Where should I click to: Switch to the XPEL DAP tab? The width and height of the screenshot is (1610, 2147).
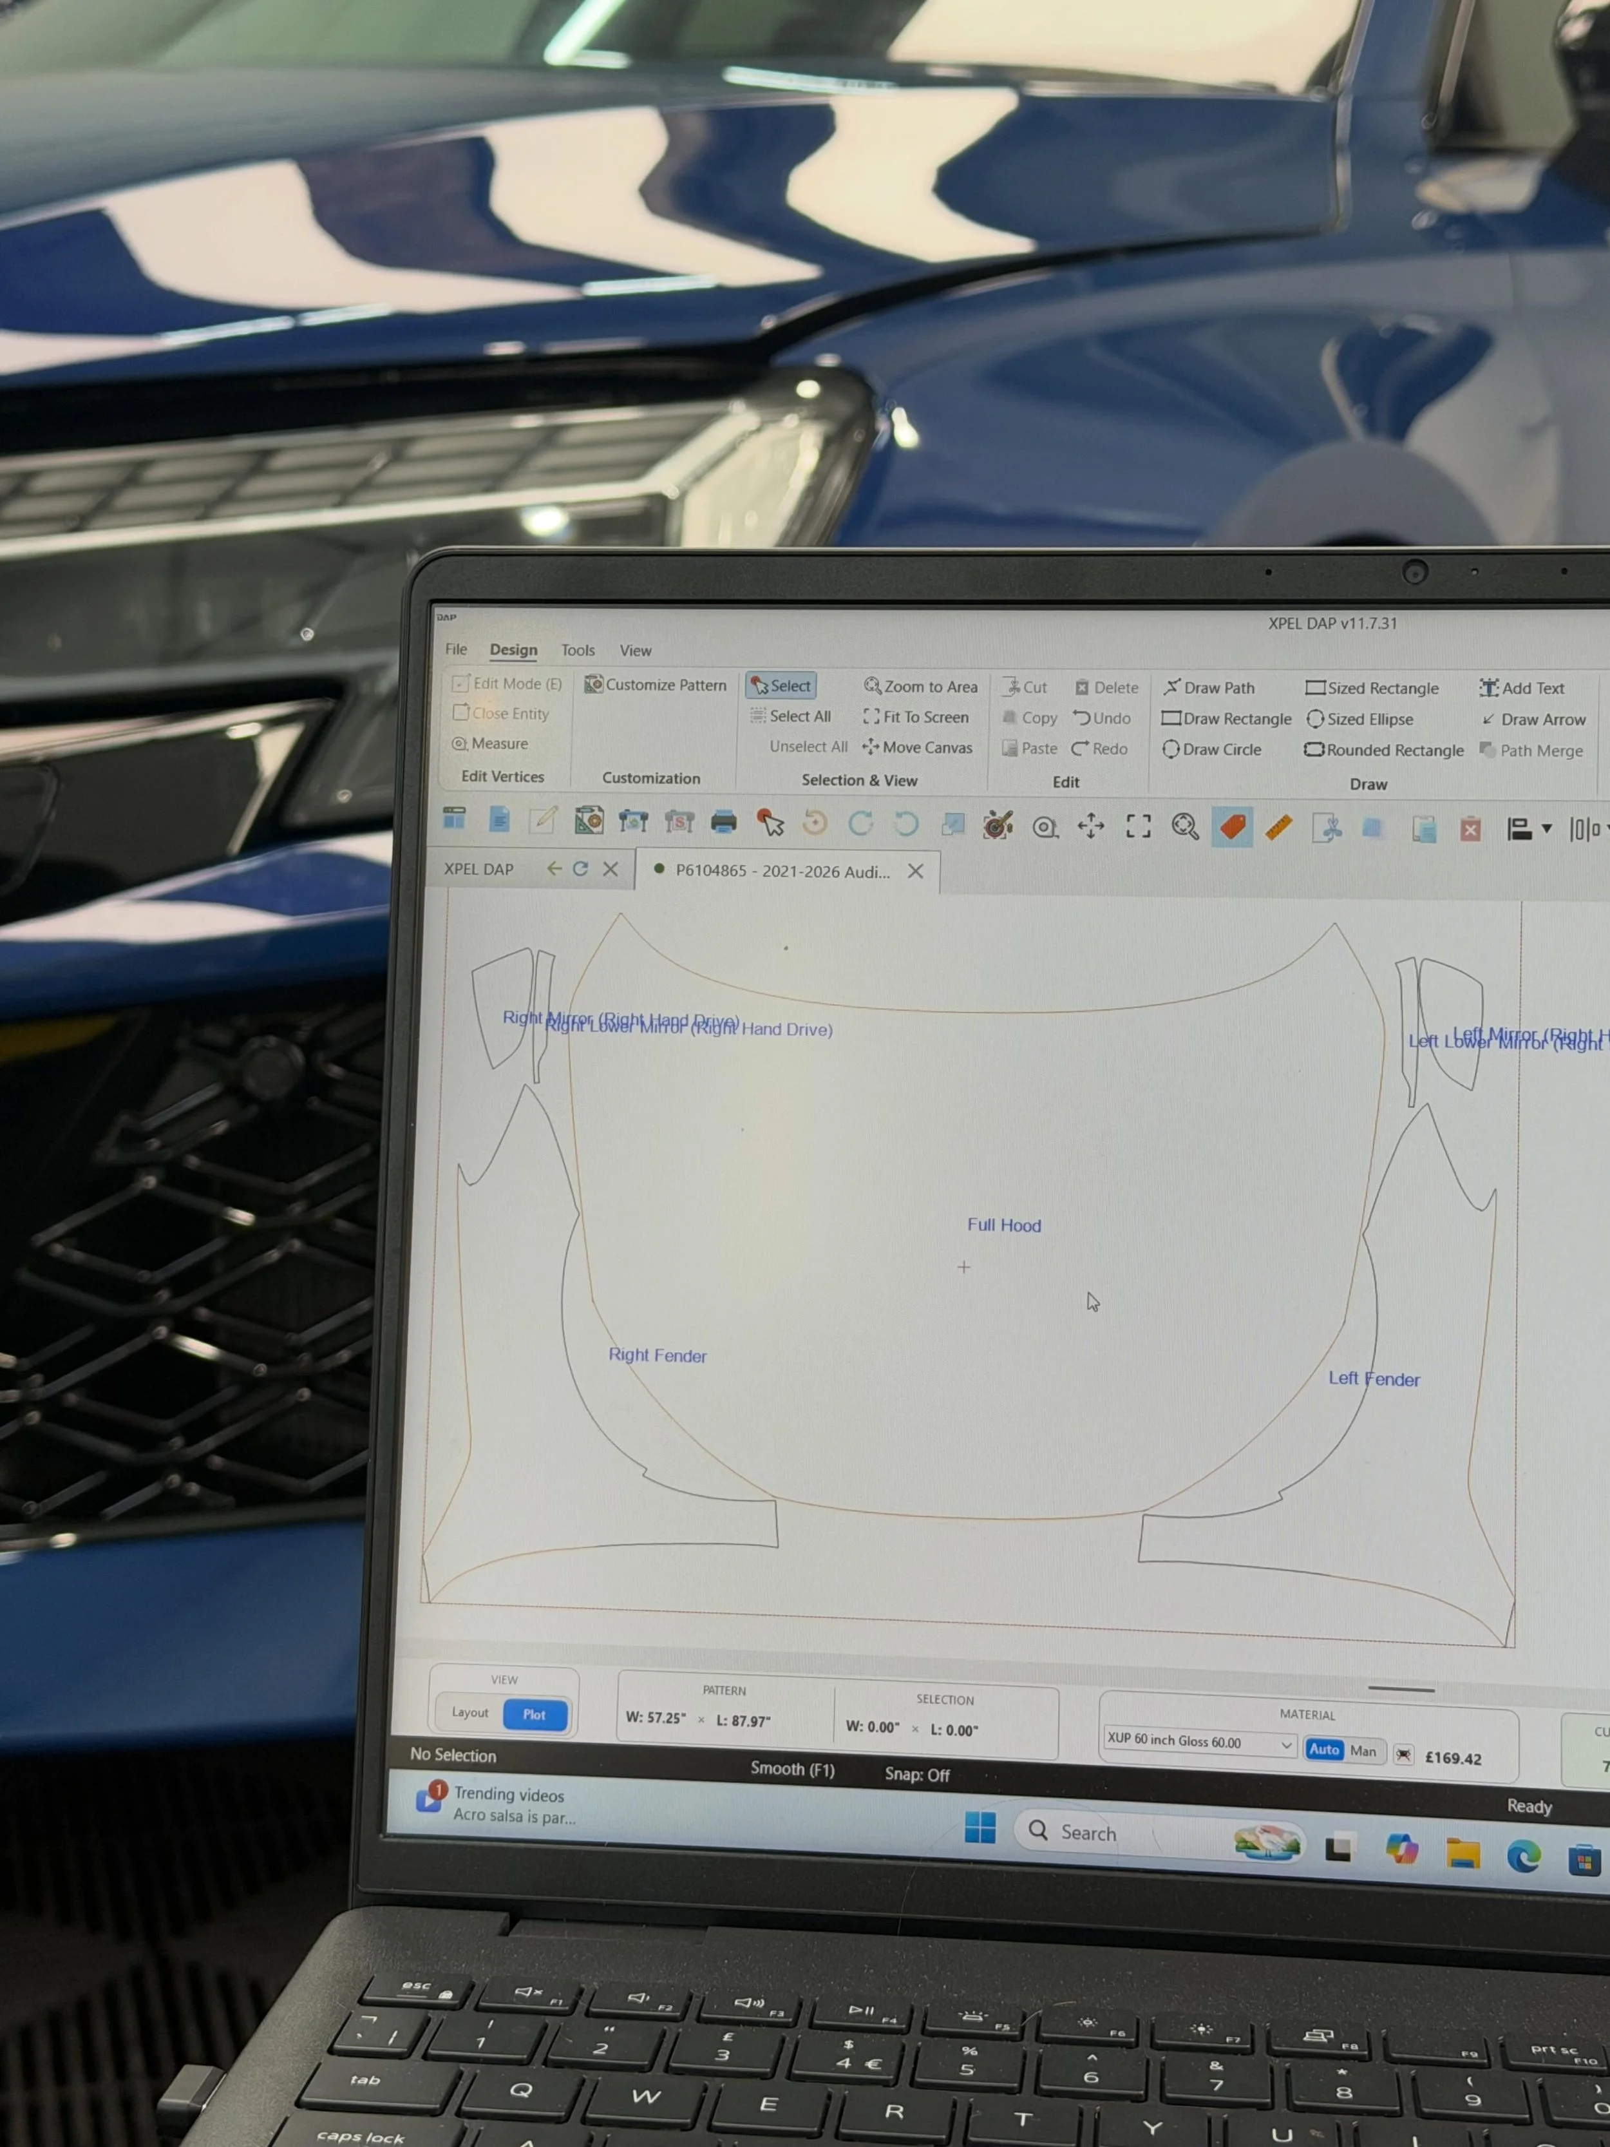pos(479,869)
